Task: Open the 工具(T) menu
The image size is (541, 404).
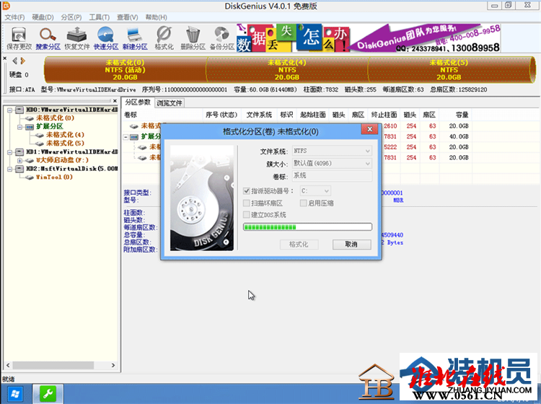Action: click(100, 17)
